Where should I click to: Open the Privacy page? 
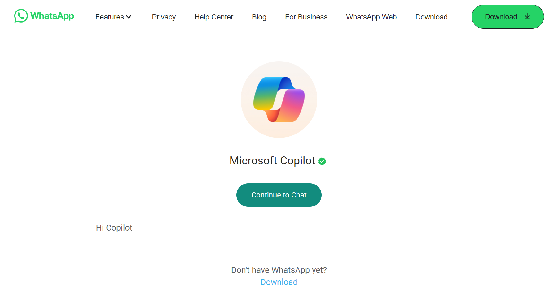tap(164, 17)
